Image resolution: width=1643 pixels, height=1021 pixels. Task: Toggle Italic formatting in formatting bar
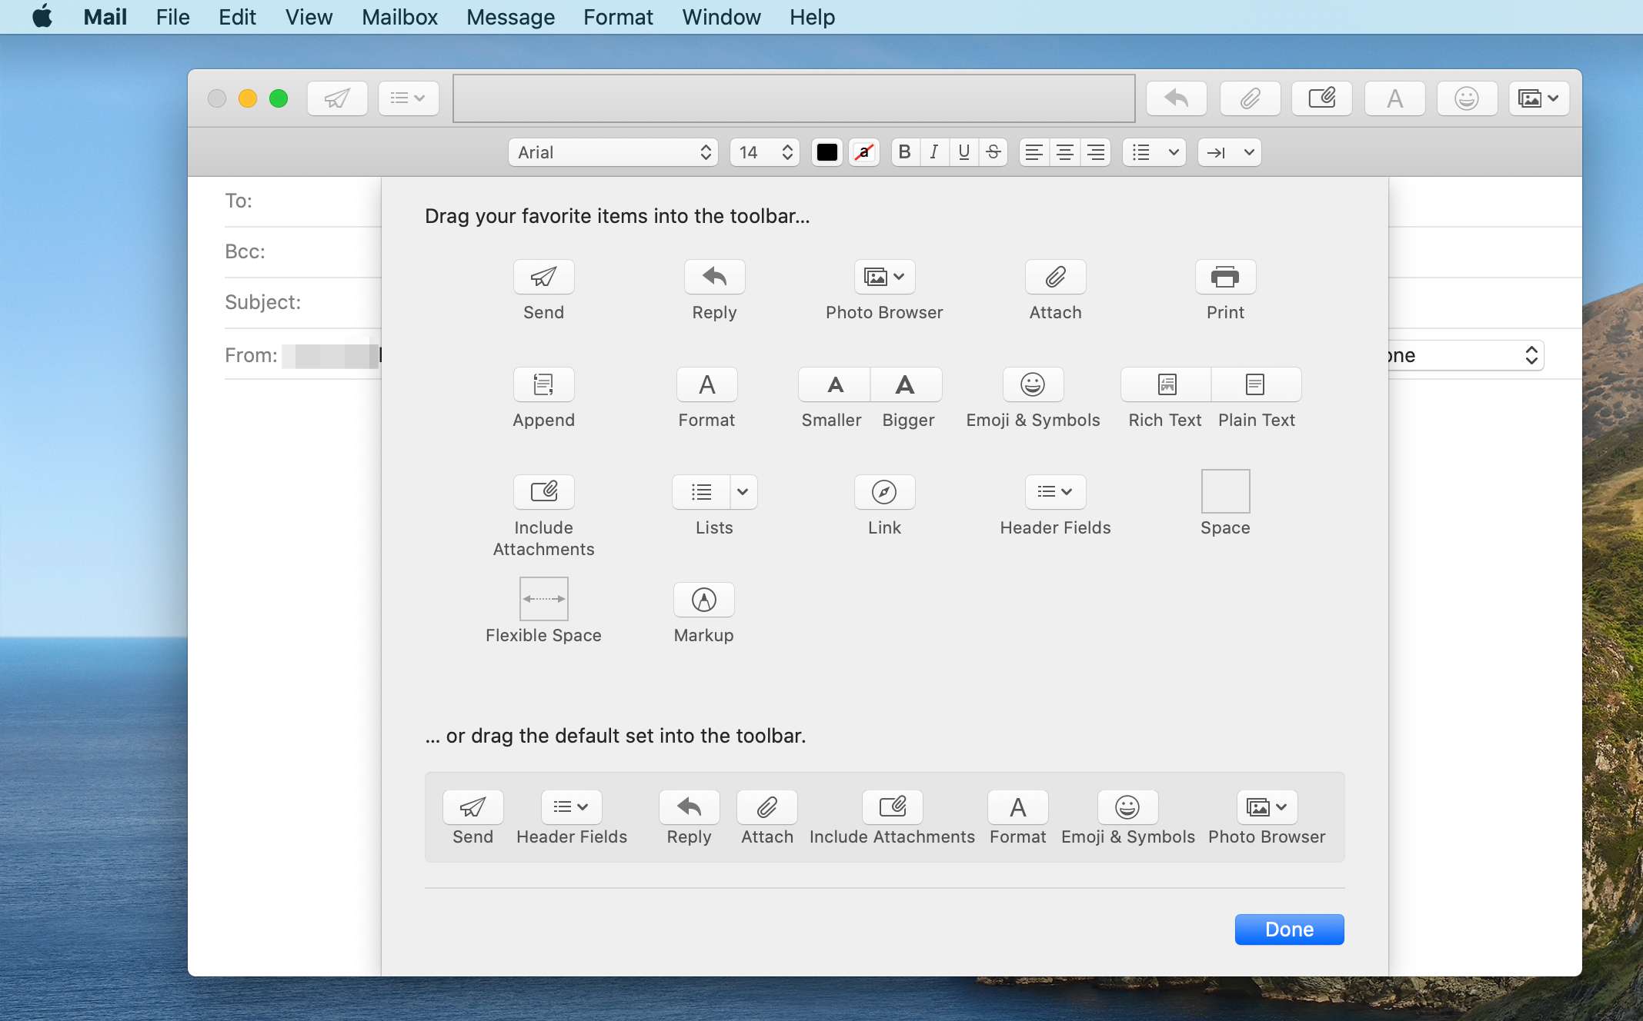[x=933, y=151]
